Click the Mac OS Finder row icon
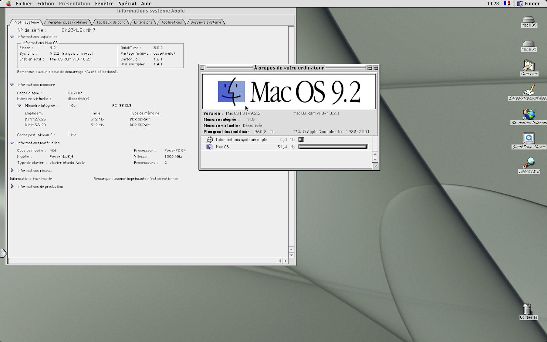The height and width of the screenshot is (342, 547). click(x=209, y=147)
